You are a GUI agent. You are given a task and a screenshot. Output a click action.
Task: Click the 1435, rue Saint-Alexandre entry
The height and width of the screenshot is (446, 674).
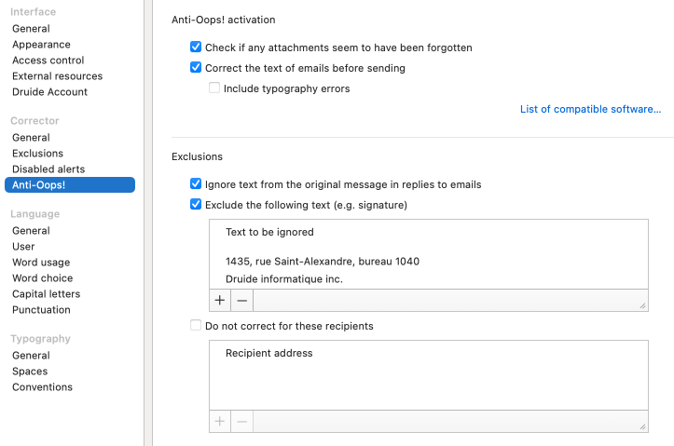[x=322, y=262]
